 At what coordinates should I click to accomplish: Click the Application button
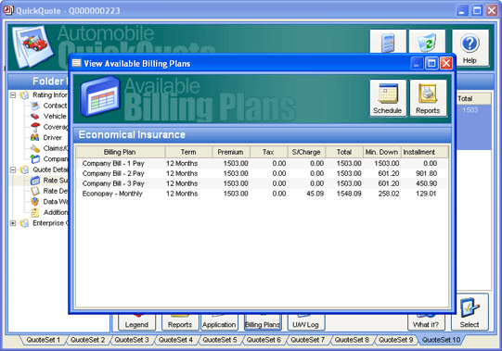pyautogui.click(x=219, y=322)
